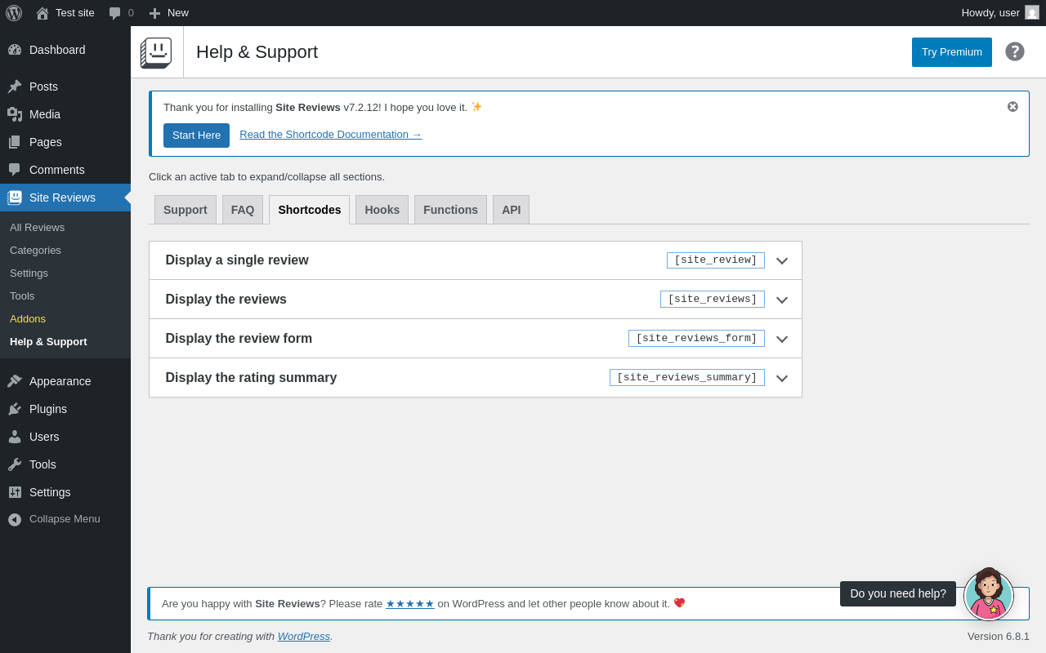Viewport: 1046px width, 653px height.
Task: Click Howdy, user account menu
Action: pyautogui.click(x=1000, y=13)
